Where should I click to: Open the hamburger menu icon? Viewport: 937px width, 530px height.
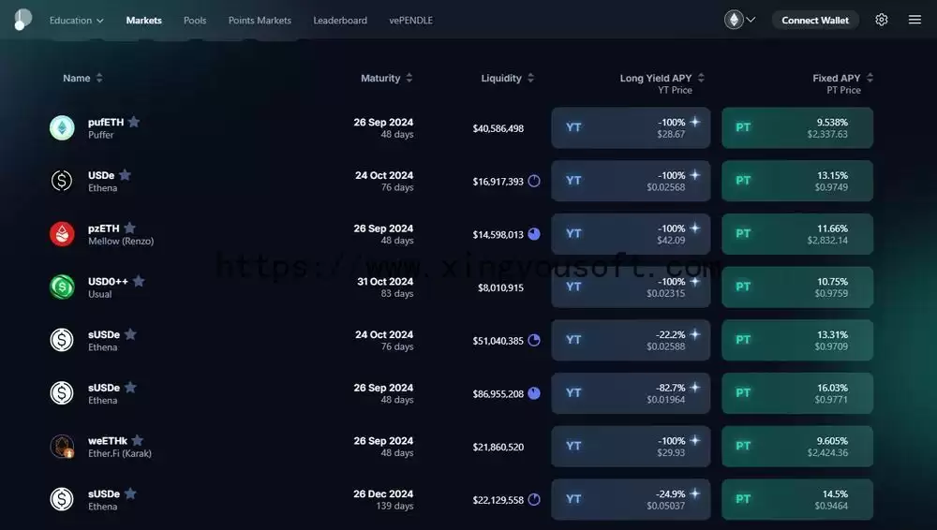pos(915,20)
